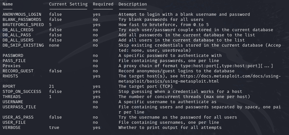Click the Name column header
Viewport: 289px width, 135px height.
point(8,4)
